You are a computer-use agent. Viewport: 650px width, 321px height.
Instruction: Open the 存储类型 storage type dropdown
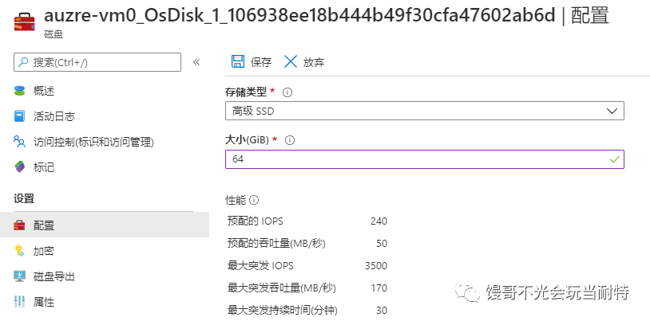coord(424,111)
